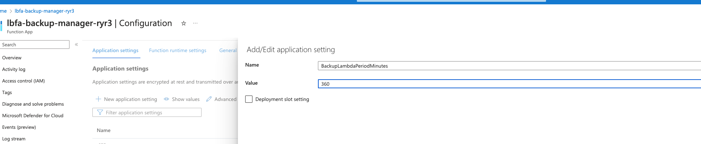Viewport: 701px width, 144px height.
Task: Open the General settings tab
Action: coord(228,50)
